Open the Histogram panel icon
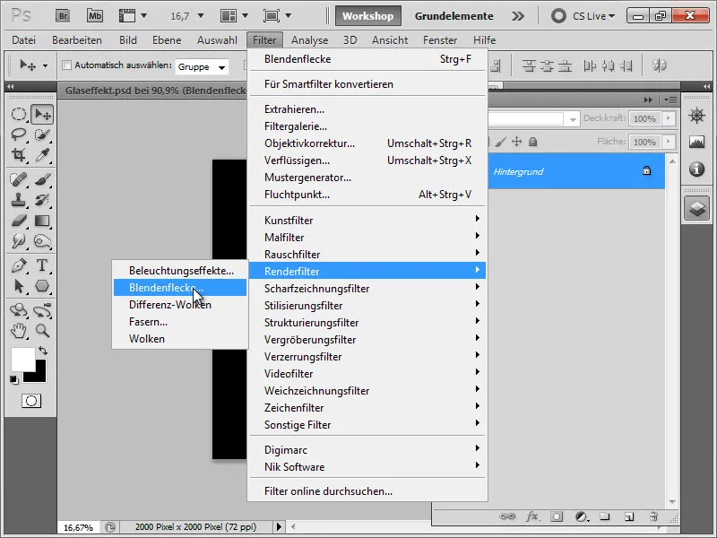The height and width of the screenshot is (538, 717). (x=697, y=142)
